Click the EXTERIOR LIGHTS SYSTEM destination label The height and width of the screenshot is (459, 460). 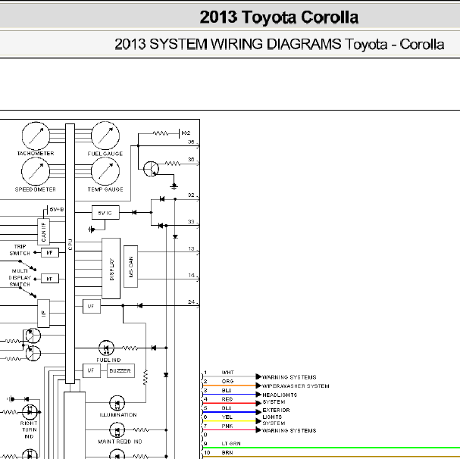(276, 417)
